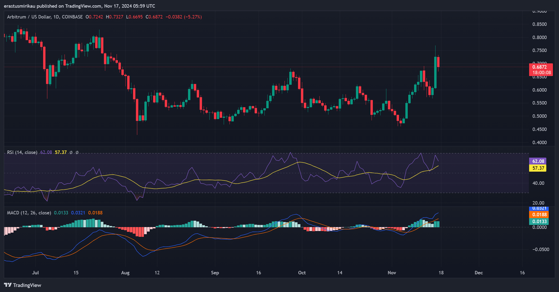Viewport: 559px width, 292px height.
Task: Click the -0.0500 level on MACD scale
Action: (x=540, y=249)
